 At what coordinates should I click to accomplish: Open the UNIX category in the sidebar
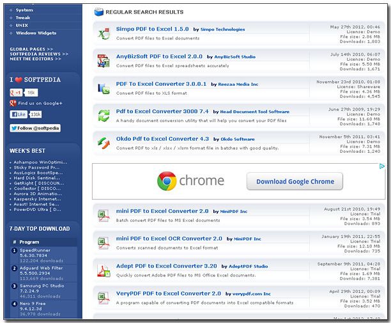[x=22, y=26]
